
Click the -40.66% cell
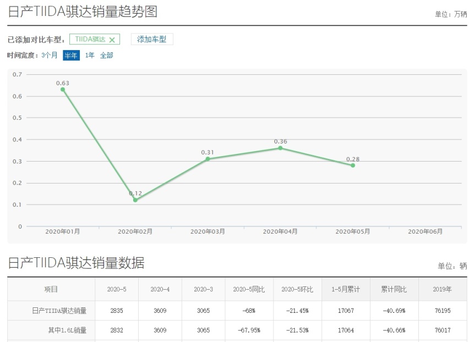click(x=394, y=330)
